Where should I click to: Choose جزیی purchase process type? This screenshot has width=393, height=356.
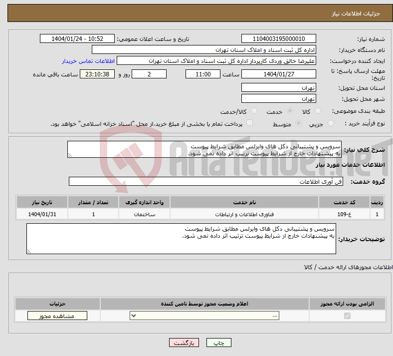[x=331, y=123]
